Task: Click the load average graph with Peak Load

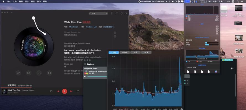Action: click(x=202, y=55)
